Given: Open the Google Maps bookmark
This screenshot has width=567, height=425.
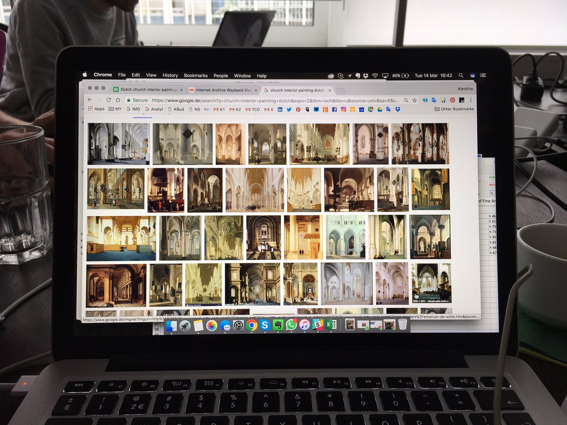Looking at the screenshot, I should 370,110.
